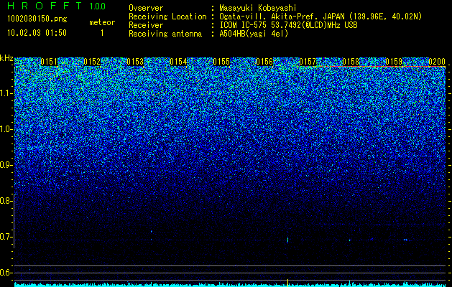This screenshot has width=452, height=287.
Task: Click the 'Receiving antenna' label
Action: 165,34
